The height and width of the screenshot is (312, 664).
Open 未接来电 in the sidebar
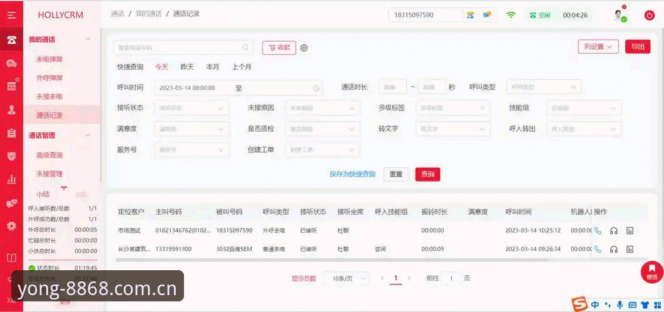click(x=49, y=97)
